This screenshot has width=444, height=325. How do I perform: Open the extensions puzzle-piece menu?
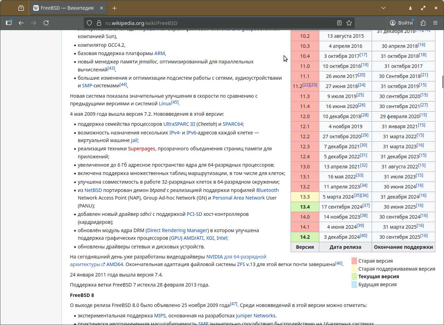(x=423, y=23)
